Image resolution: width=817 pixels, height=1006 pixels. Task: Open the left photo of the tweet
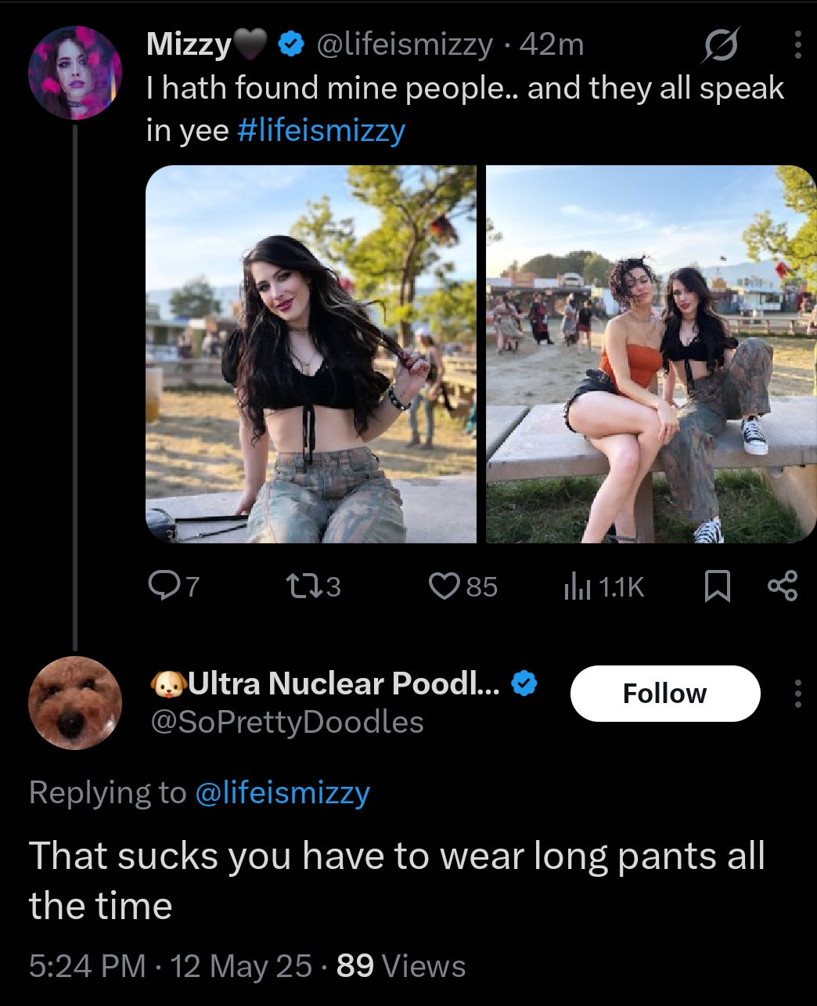pos(311,354)
